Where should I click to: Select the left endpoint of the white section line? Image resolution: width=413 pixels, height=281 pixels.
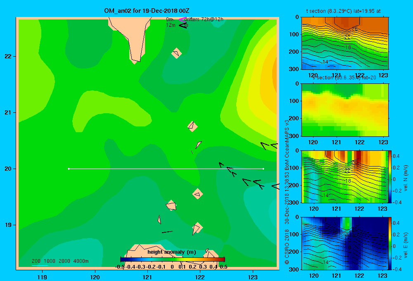pos(69,169)
